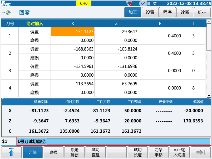Screen dimensions: 212x159
Task: Click the scrollbar up arrow of tool table
Action: 209,22
